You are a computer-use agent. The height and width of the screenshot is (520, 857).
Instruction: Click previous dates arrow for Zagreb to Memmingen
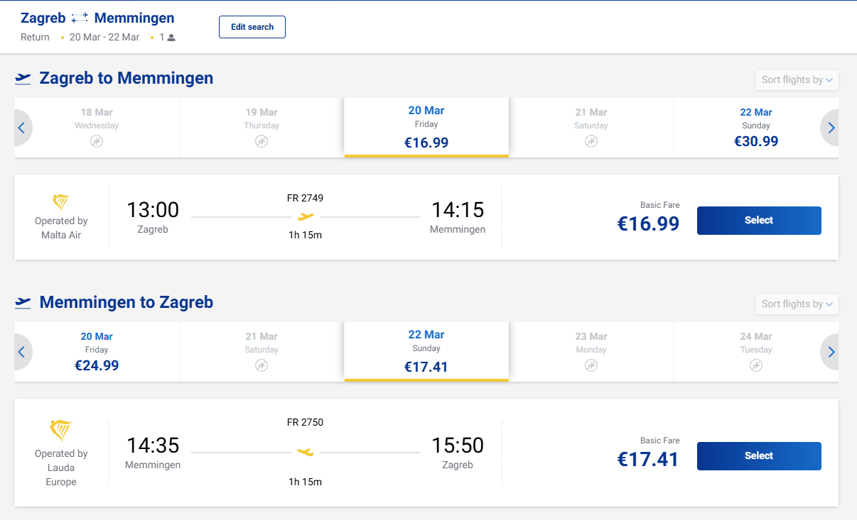click(21, 128)
